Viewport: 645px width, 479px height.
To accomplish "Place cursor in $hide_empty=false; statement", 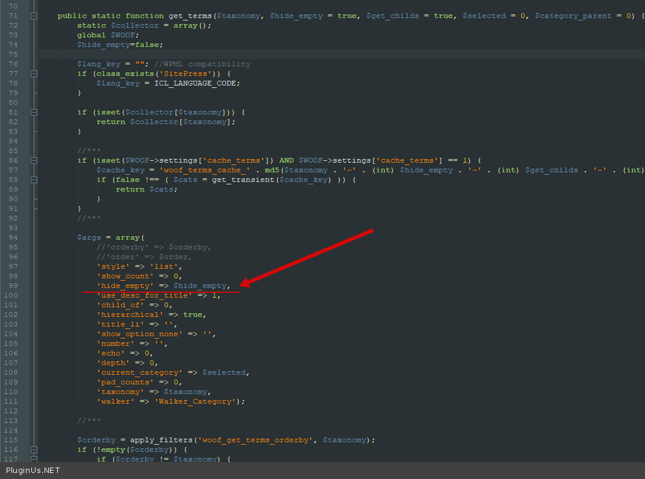I will click(119, 45).
